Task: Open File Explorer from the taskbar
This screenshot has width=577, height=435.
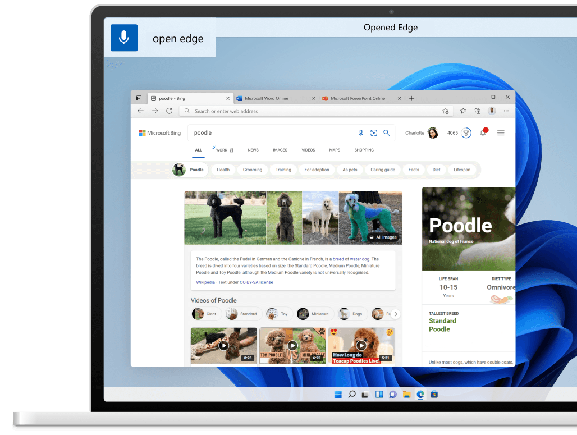Action: (406, 394)
